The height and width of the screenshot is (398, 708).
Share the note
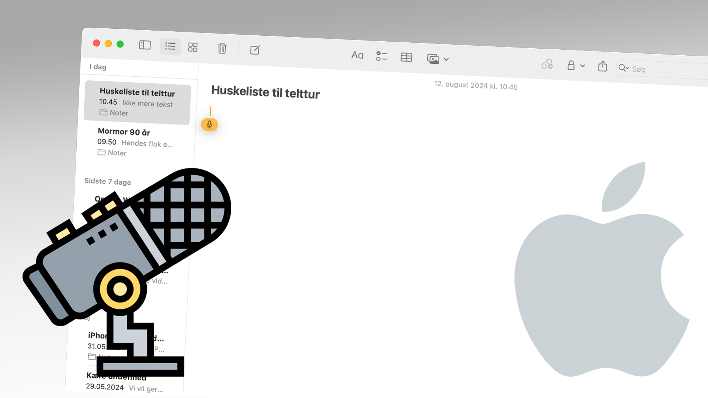pos(602,66)
